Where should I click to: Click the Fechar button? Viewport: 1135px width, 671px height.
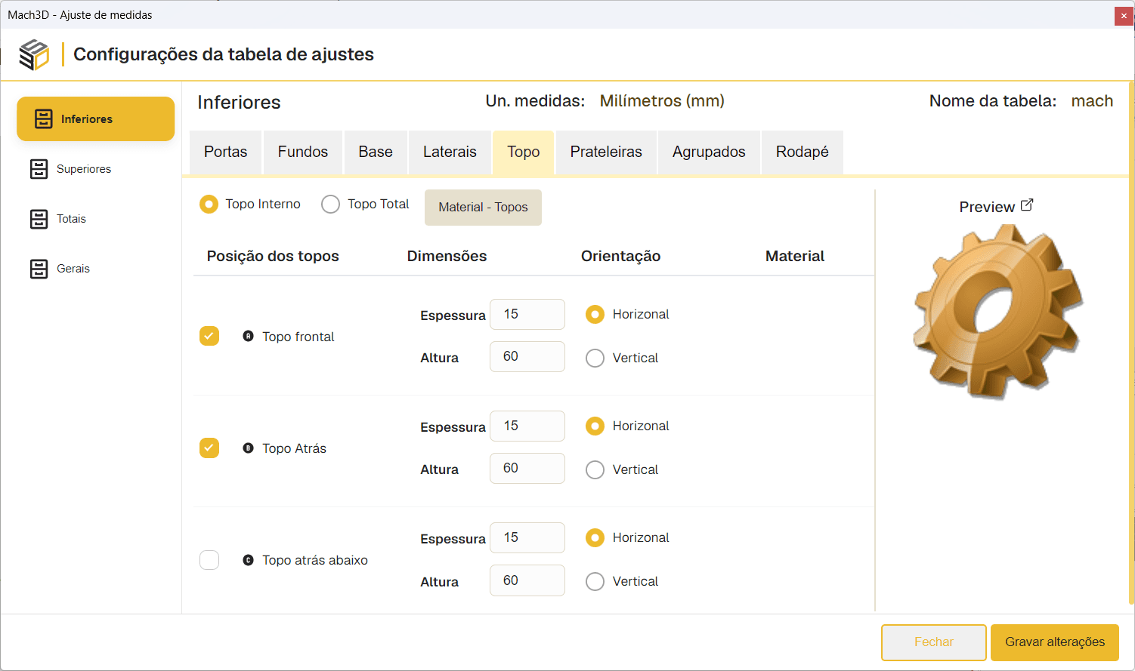click(934, 642)
